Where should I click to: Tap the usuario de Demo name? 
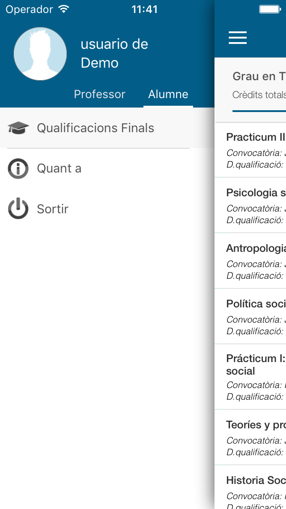coord(114,53)
